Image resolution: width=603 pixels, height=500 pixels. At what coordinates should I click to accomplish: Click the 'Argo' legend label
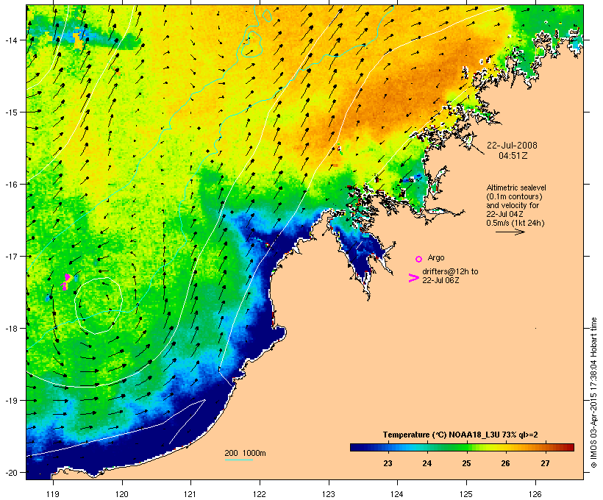(x=436, y=257)
